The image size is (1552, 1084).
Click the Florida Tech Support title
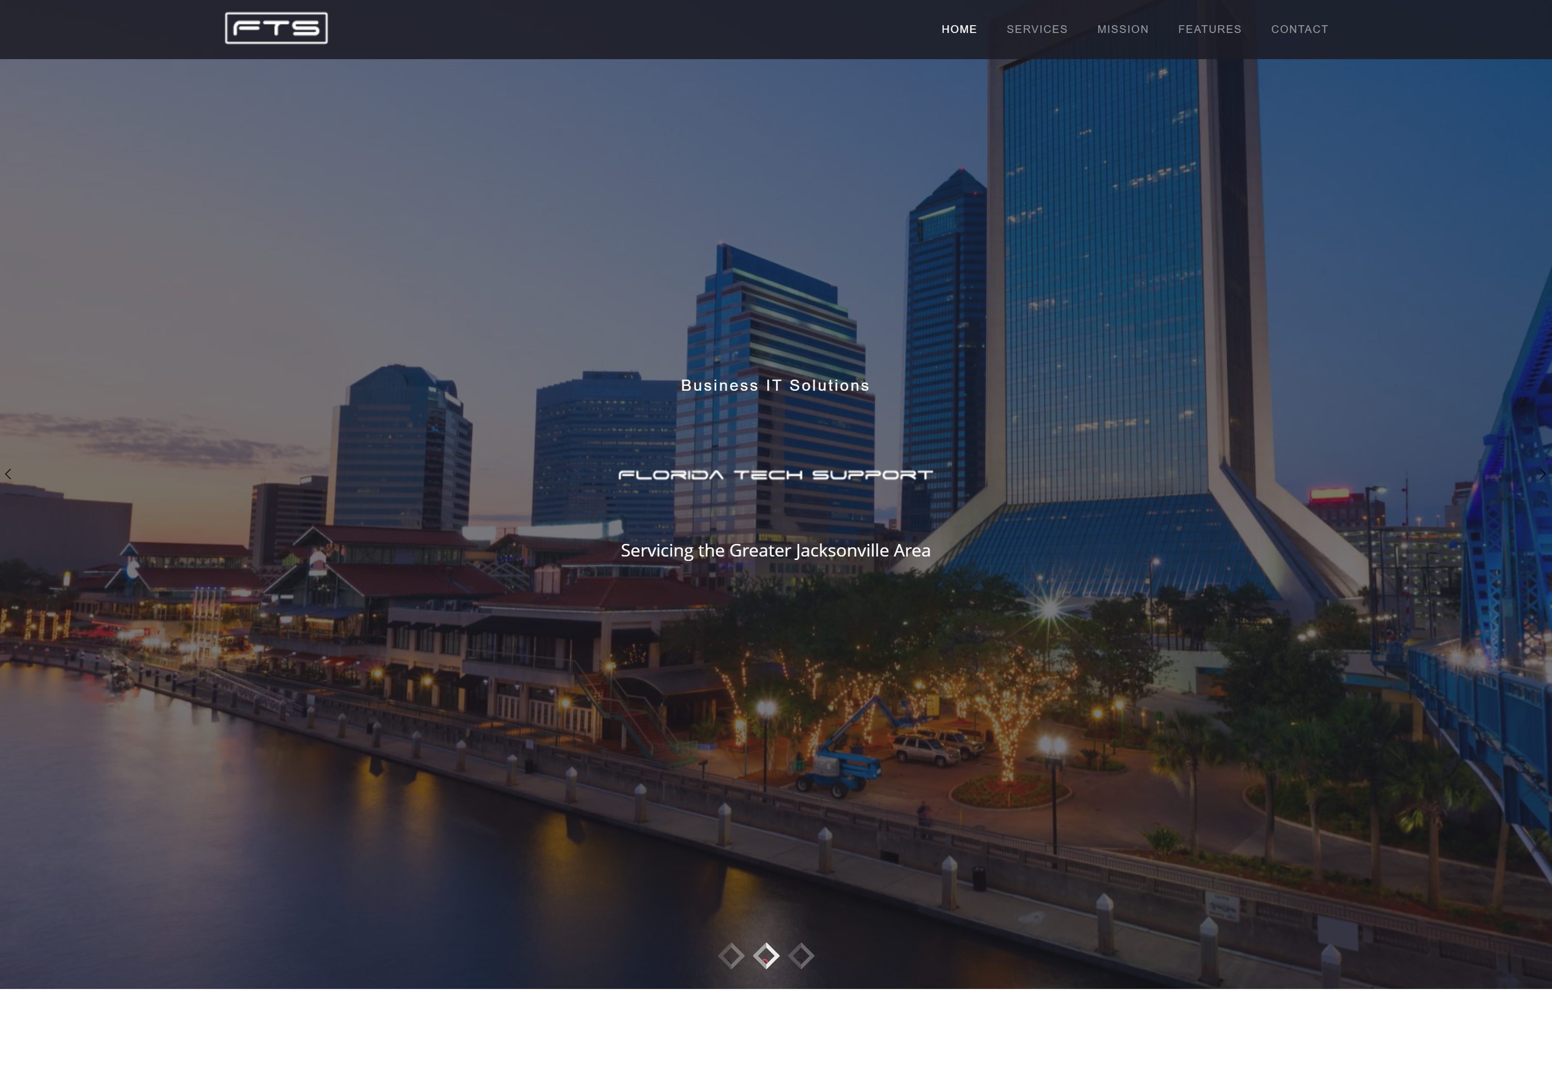pyautogui.click(x=776, y=475)
